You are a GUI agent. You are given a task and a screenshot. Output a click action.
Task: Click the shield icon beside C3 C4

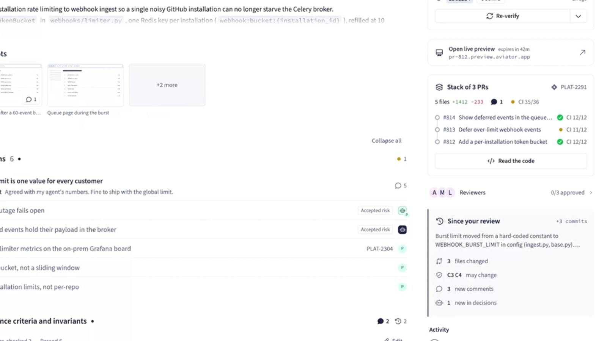click(439, 275)
